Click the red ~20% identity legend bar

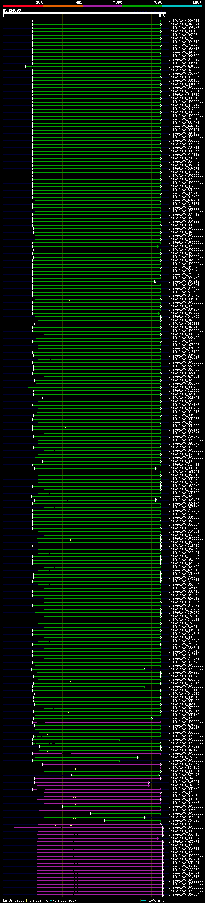(x=23, y=6)
